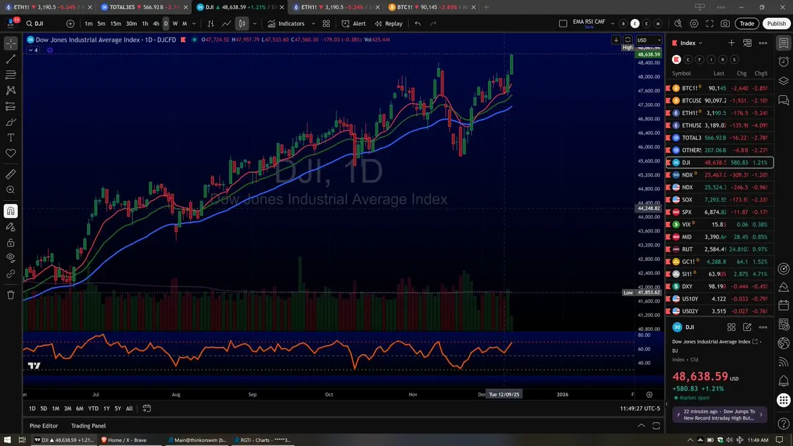The height and width of the screenshot is (446, 793).
Task: Expand the timeframe interval dropdown
Action: (x=192, y=23)
